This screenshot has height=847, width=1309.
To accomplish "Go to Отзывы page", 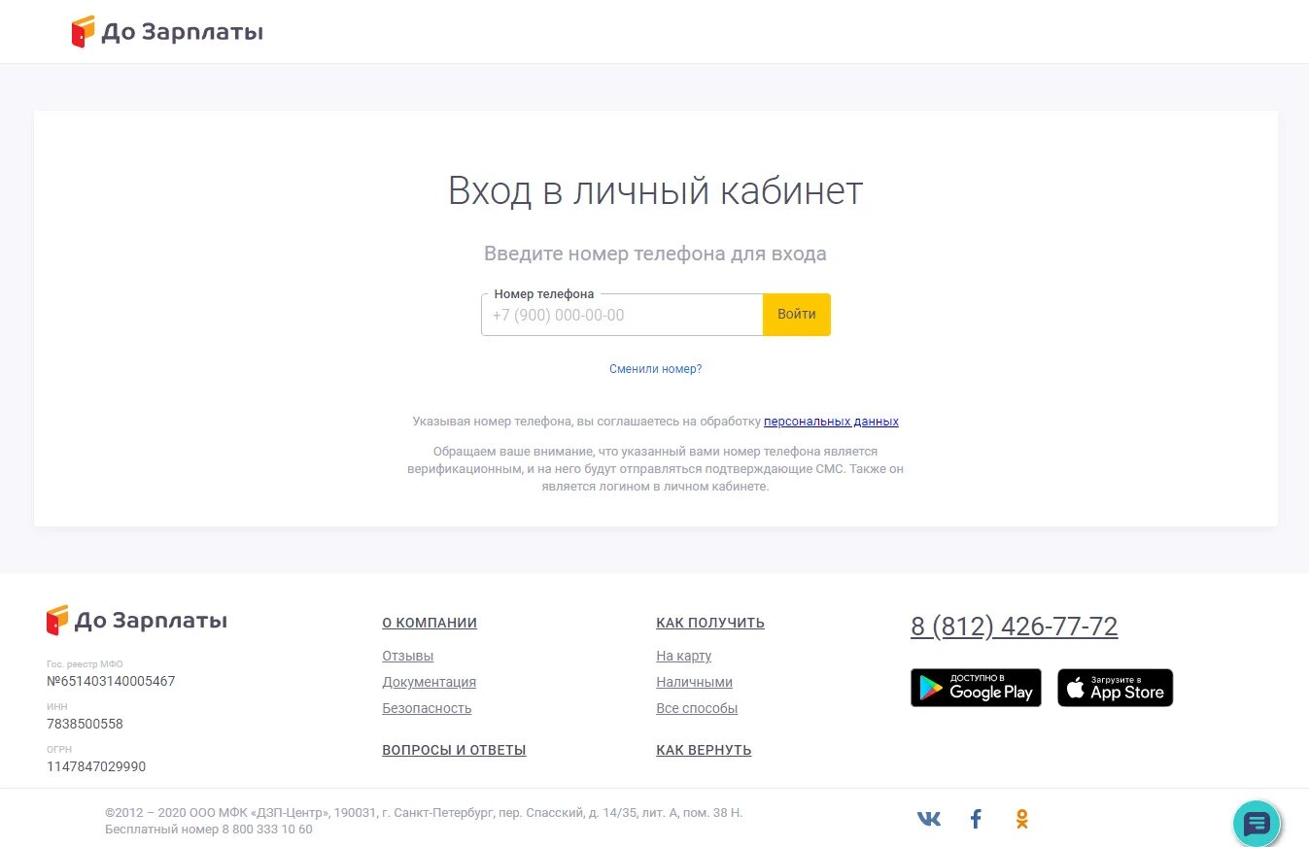I will coord(408,656).
